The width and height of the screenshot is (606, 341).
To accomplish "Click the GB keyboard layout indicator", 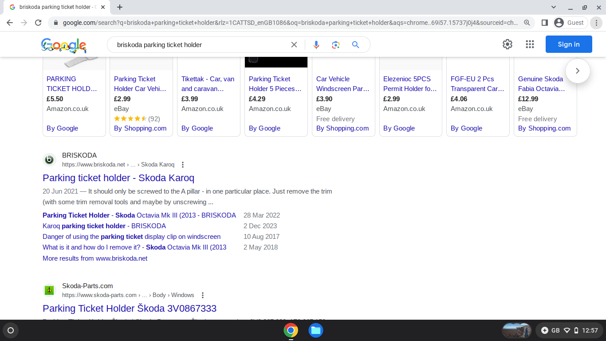I will (555, 330).
